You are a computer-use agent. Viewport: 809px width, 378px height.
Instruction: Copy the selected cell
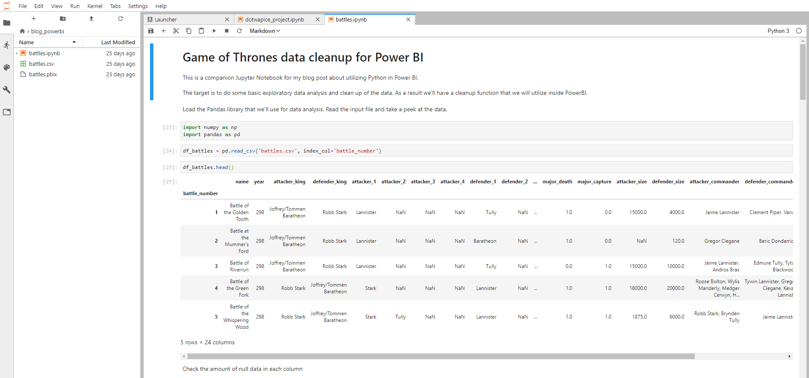(189, 31)
